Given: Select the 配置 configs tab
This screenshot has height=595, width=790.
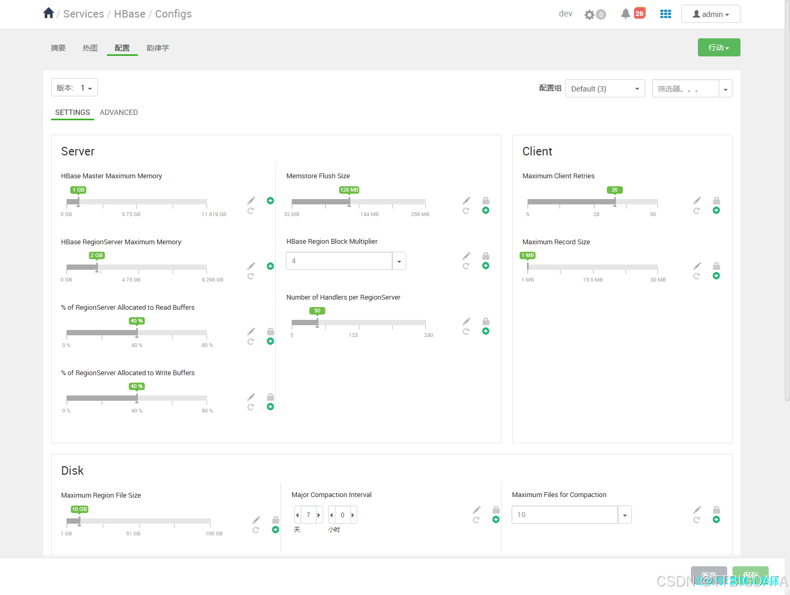Looking at the screenshot, I should (x=122, y=48).
